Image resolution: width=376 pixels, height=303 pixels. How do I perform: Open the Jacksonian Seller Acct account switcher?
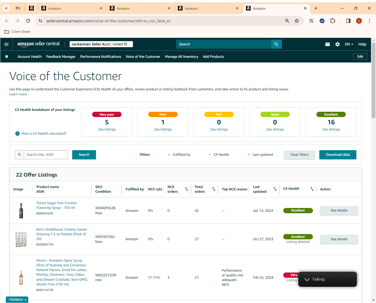101,44
